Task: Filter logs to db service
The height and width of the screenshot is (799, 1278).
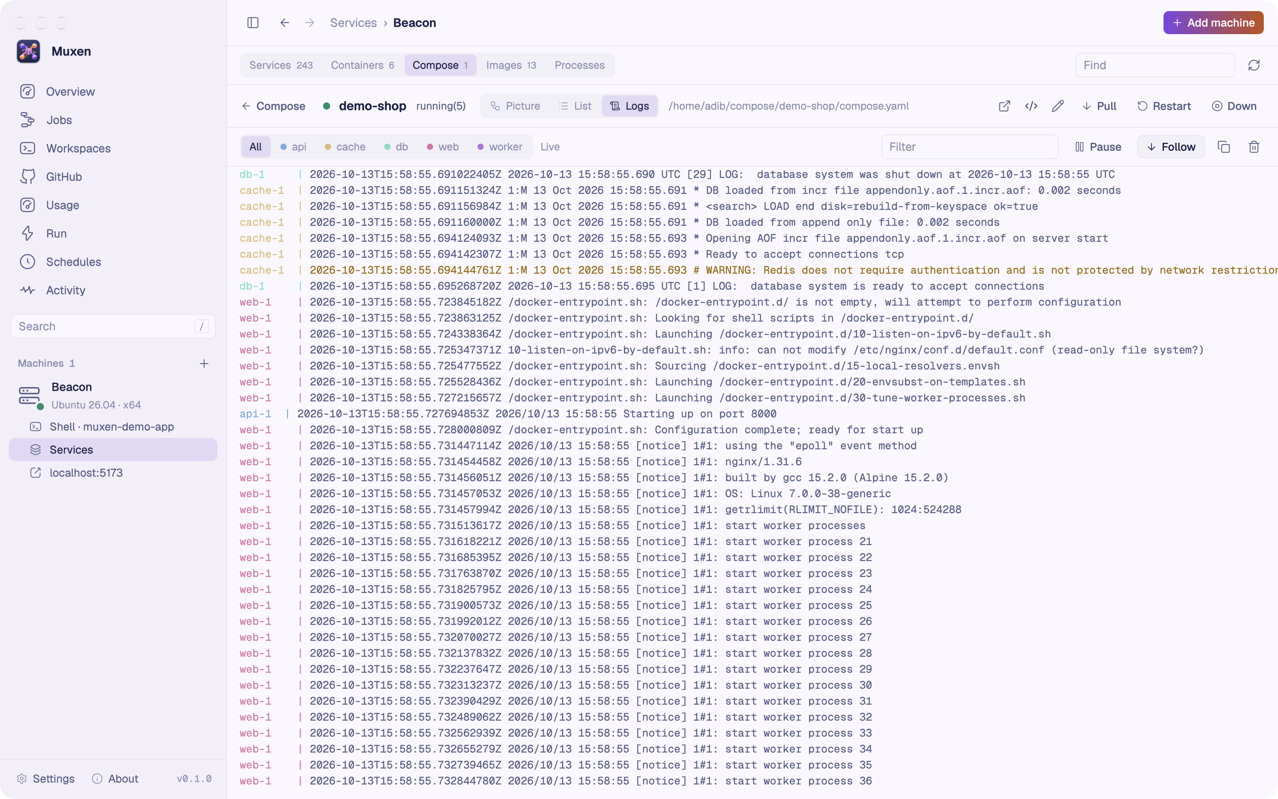Action: (397, 147)
